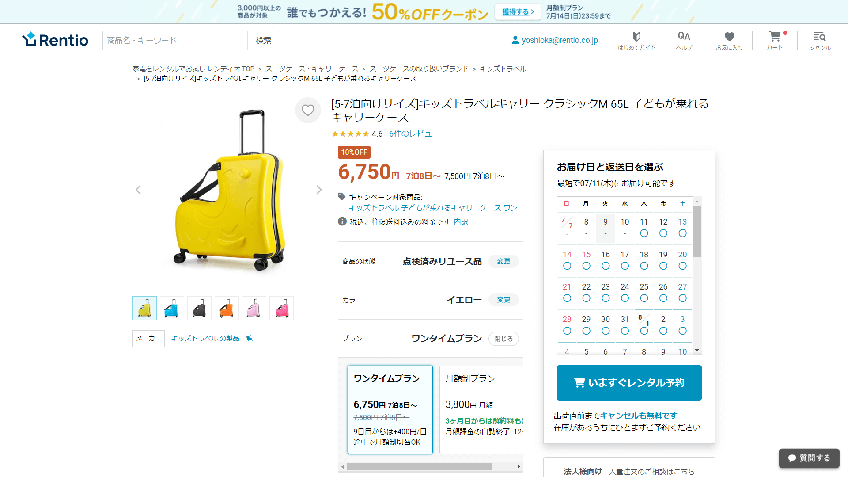The width and height of the screenshot is (848, 477).
Task: Select July 28 on calendar
Action: [x=567, y=325]
